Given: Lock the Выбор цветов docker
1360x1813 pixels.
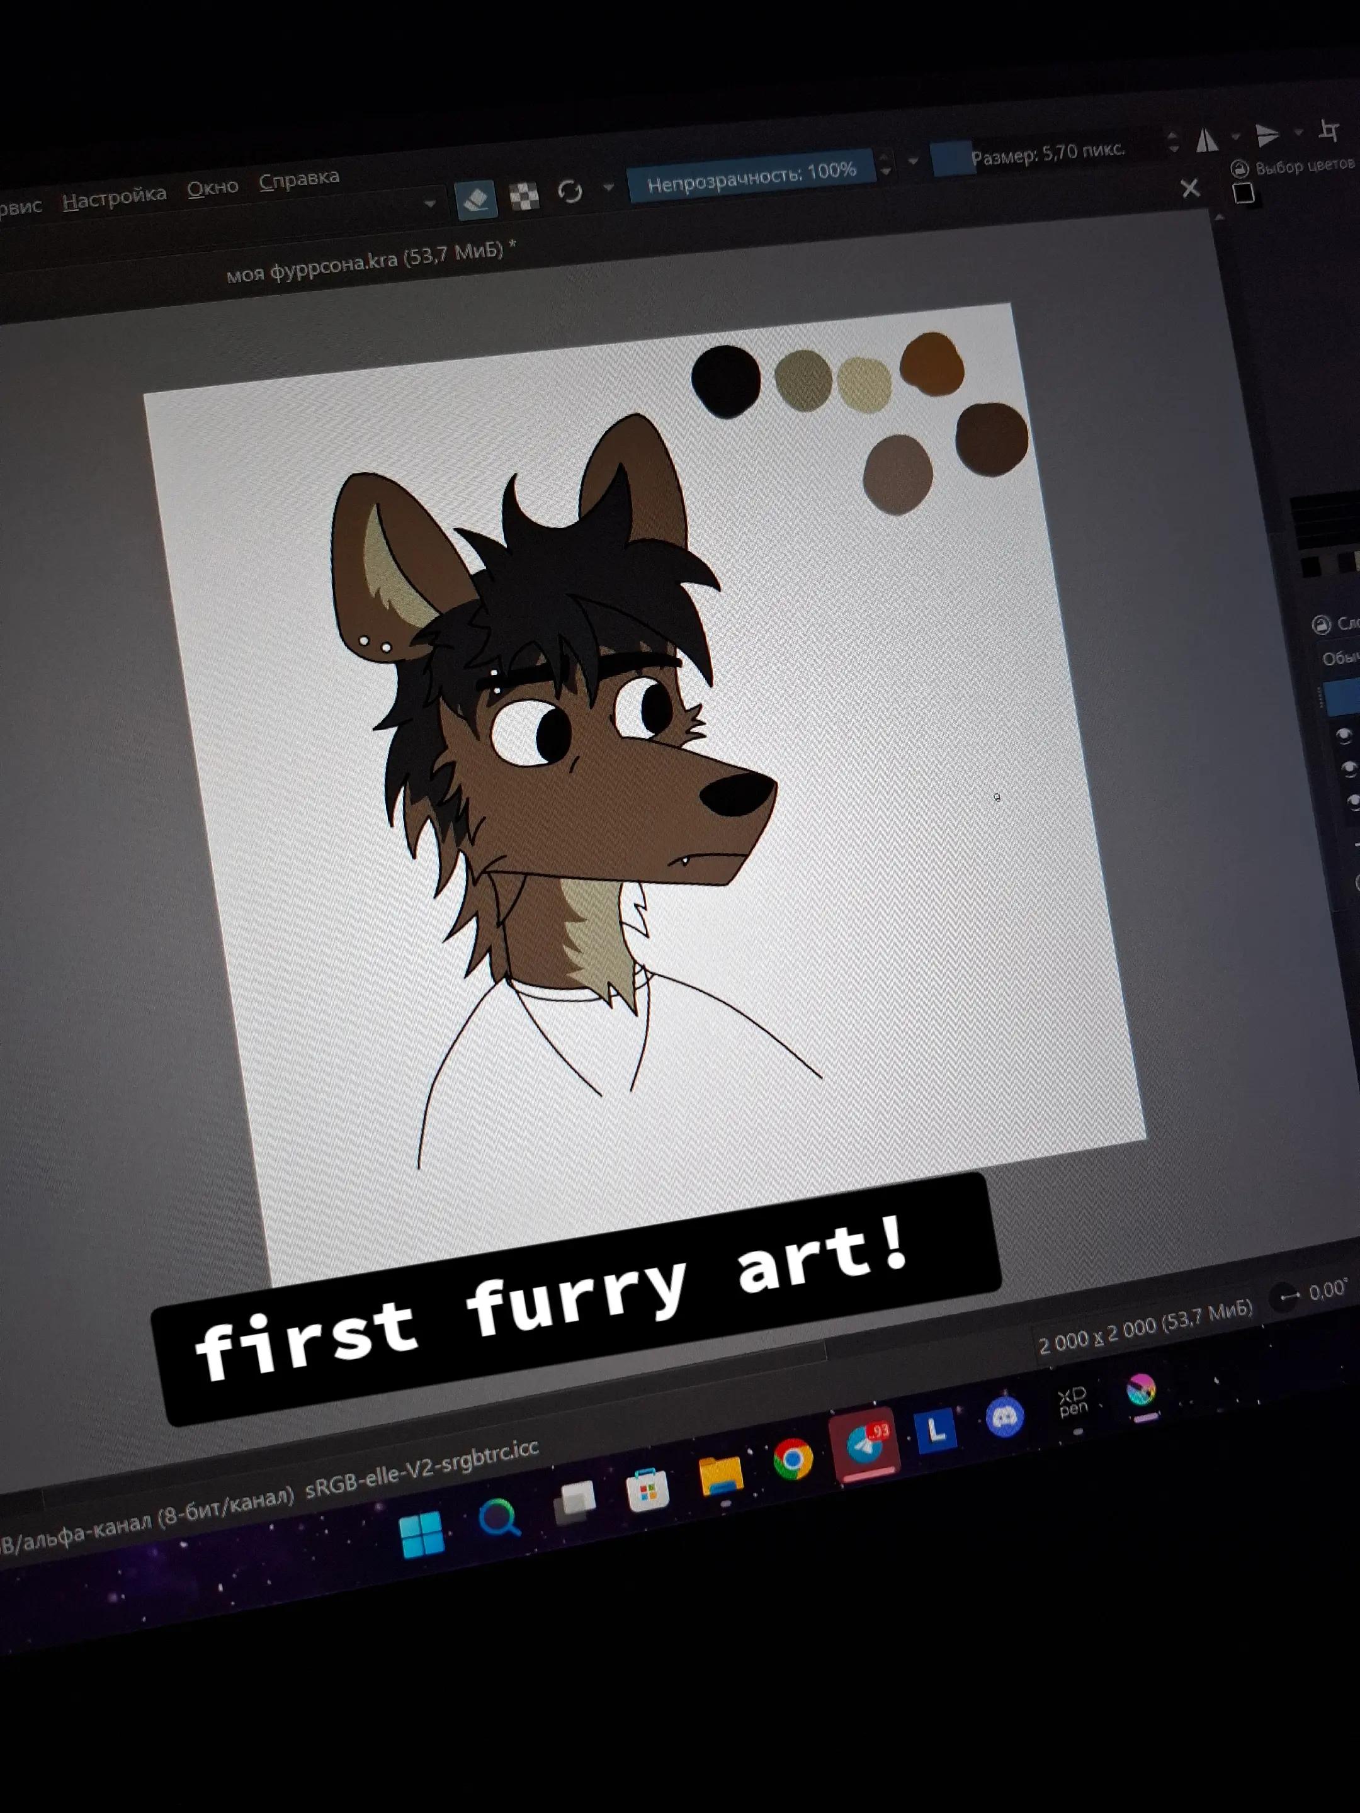Looking at the screenshot, I should [x=1240, y=169].
